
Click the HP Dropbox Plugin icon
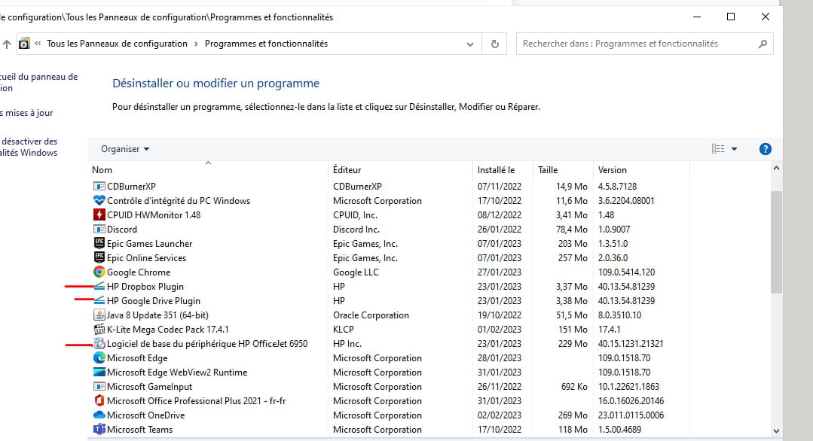click(99, 286)
